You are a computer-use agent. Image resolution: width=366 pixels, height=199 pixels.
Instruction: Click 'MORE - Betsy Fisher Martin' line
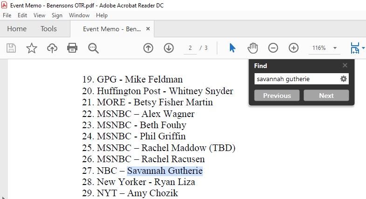(x=155, y=102)
